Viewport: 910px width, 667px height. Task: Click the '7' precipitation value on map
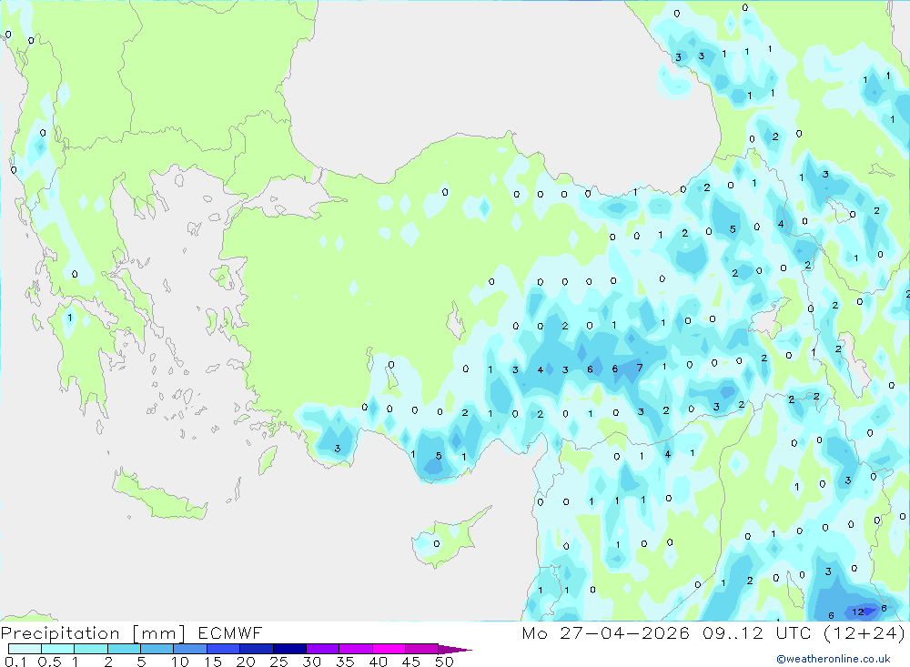tap(640, 368)
